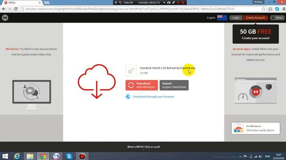This screenshot has height=160, width=286.
Task: Click the recorder camera snapshot icon
Action: [169, 3]
